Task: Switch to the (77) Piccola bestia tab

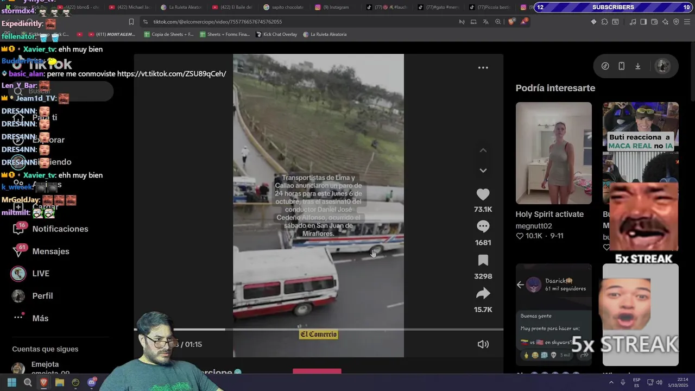Action: [x=490, y=7]
